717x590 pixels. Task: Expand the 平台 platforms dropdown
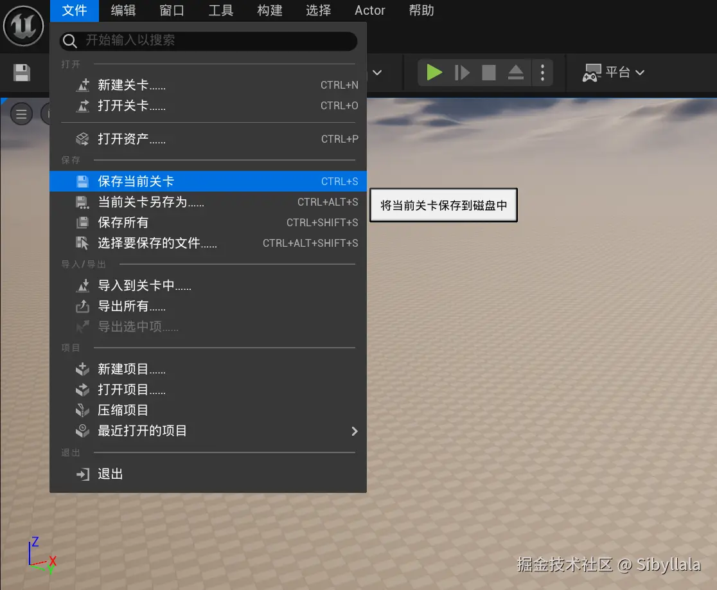click(x=613, y=72)
